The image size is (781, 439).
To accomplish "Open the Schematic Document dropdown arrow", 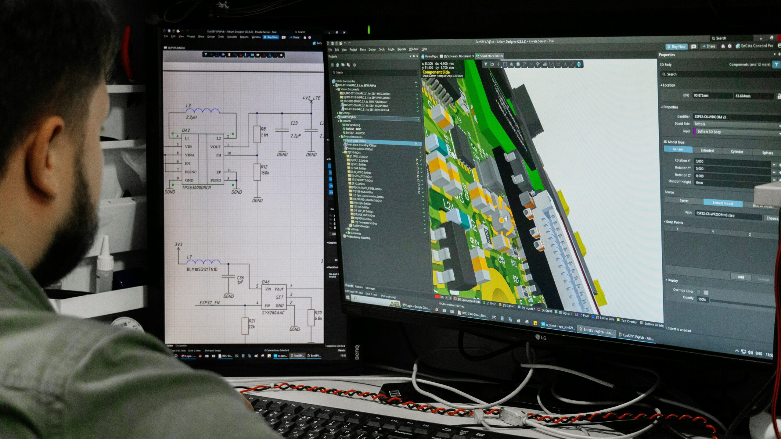I will click(473, 56).
